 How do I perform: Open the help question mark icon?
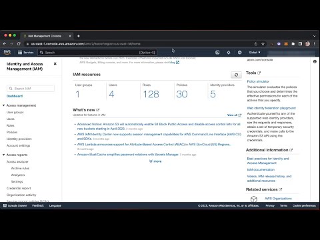239,53
